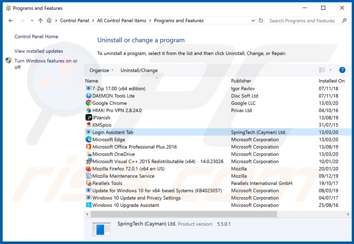Screen dimensions: 354x244
Task: Click Uninstall/Change button
Action: (x=139, y=70)
